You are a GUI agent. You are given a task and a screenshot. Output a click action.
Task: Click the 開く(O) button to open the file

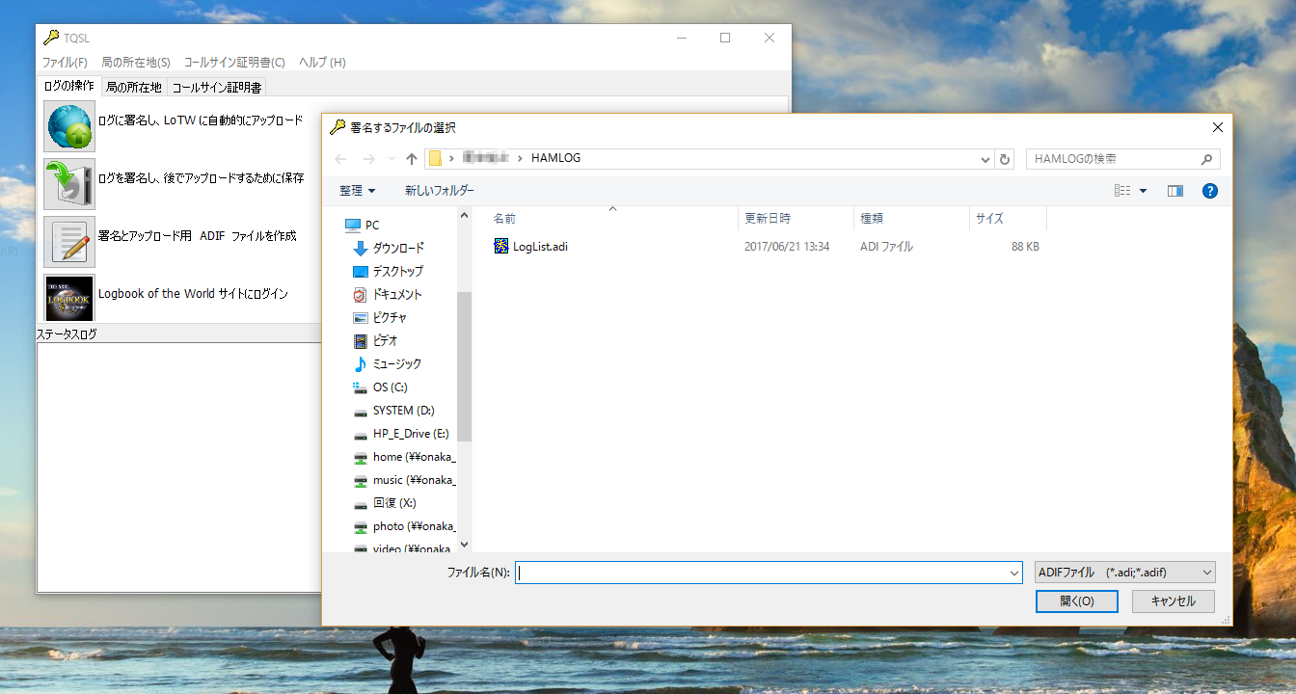coord(1076,601)
